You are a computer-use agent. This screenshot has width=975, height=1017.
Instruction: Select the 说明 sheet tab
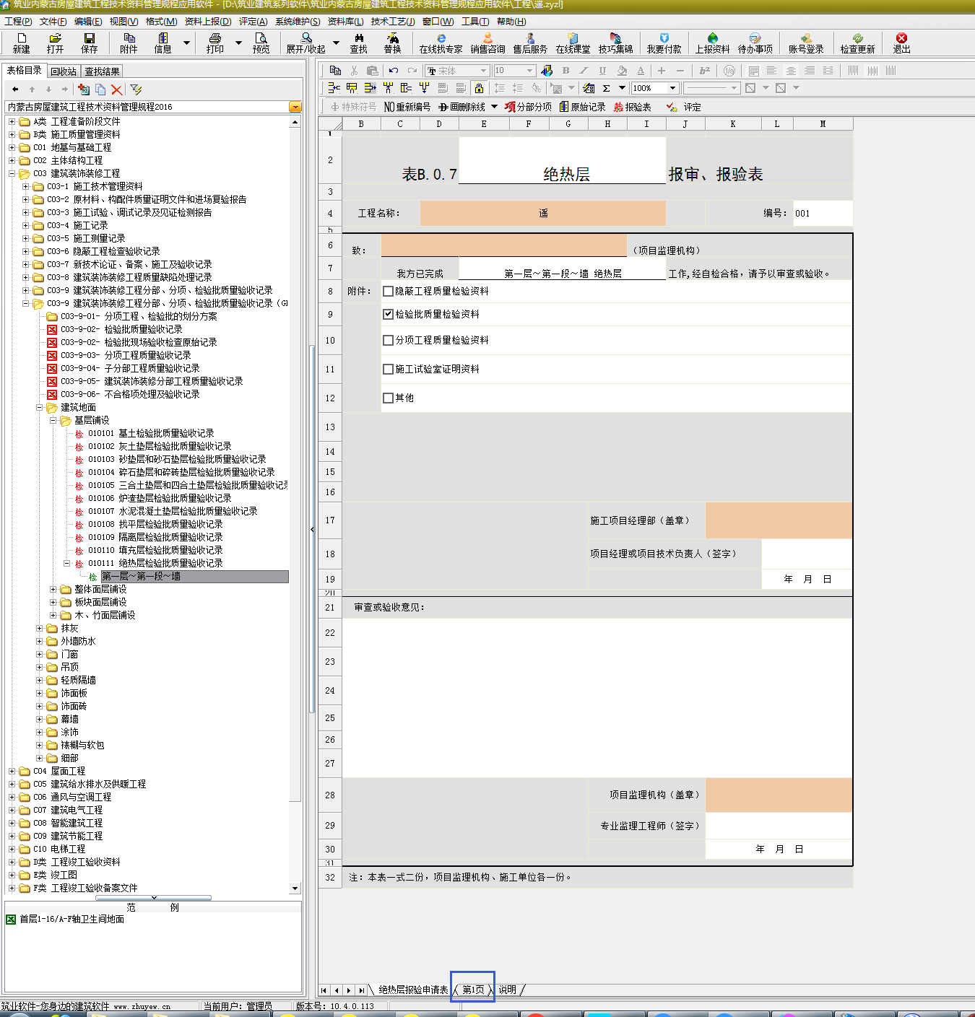[507, 990]
